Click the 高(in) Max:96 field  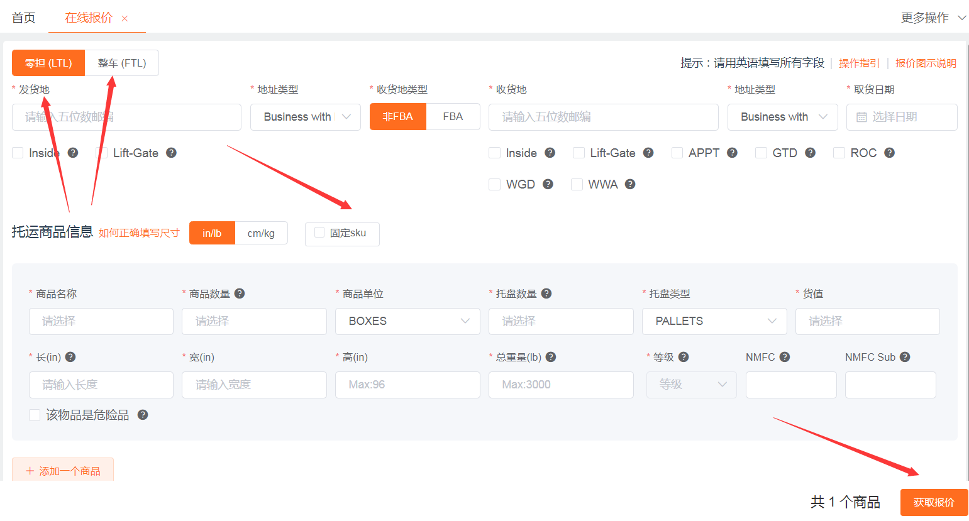pos(407,385)
